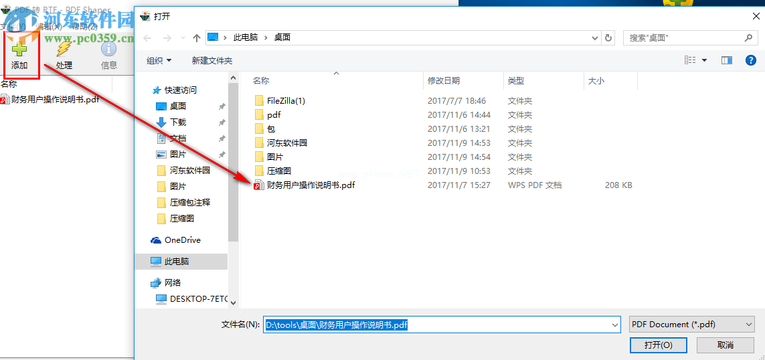
Task: Click the 打开(O) button
Action: (659, 345)
